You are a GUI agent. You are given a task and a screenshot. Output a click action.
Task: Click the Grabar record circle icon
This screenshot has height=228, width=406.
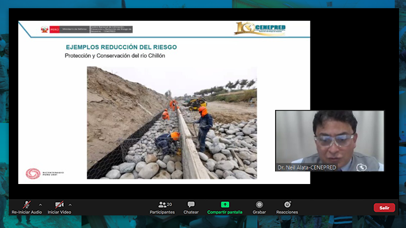(259, 205)
